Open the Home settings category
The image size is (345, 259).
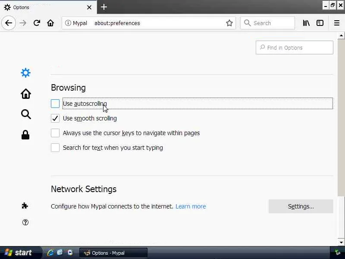(26, 94)
